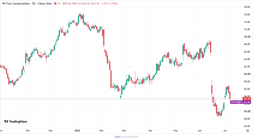The width and height of the screenshot is (253, 140).
Task: Open chart settings gear icon on the time axis
Action: pos(248,131)
